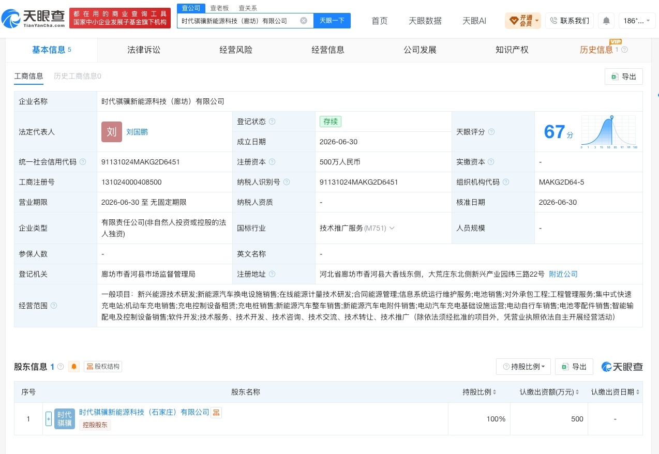Open 天眼AI in top navigation
Screen dimensions: 659x454
[x=474, y=21]
